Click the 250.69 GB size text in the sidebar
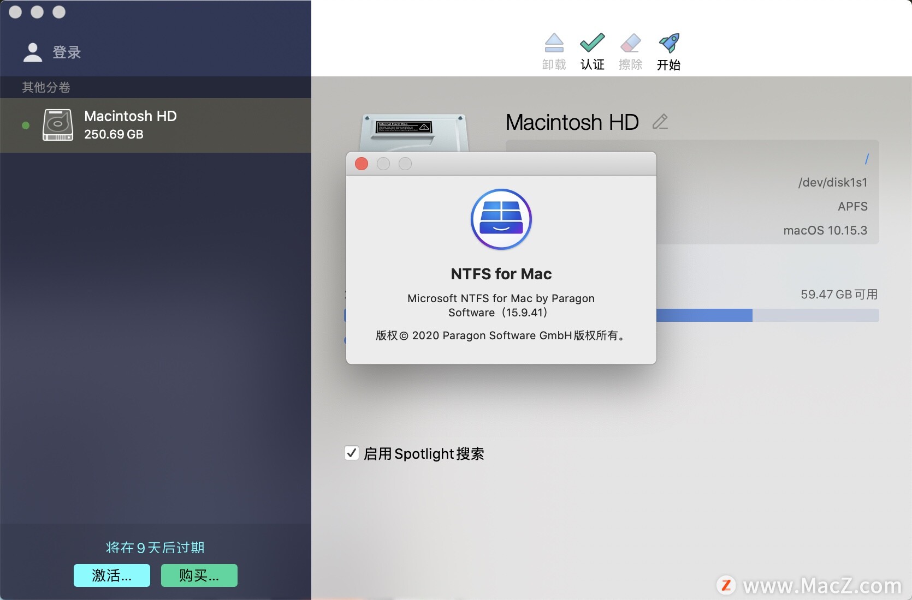 114,134
